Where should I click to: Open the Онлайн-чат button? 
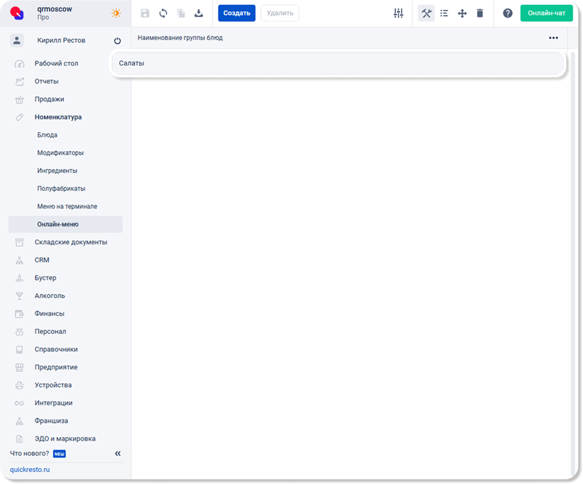point(546,13)
